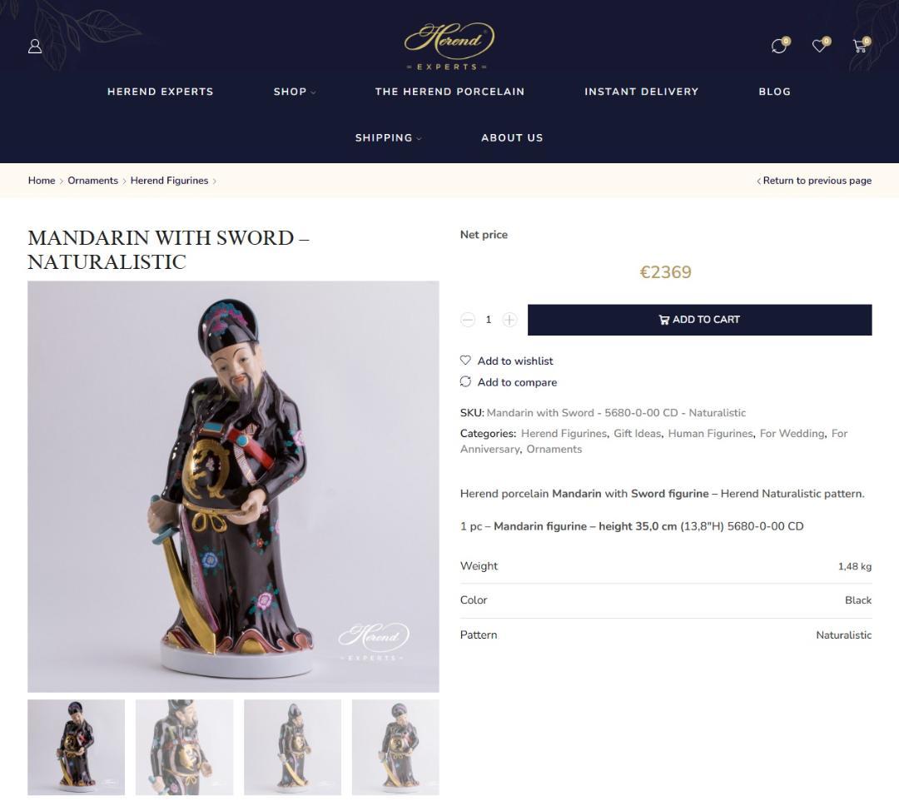Open the shopping cart icon

point(859,46)
